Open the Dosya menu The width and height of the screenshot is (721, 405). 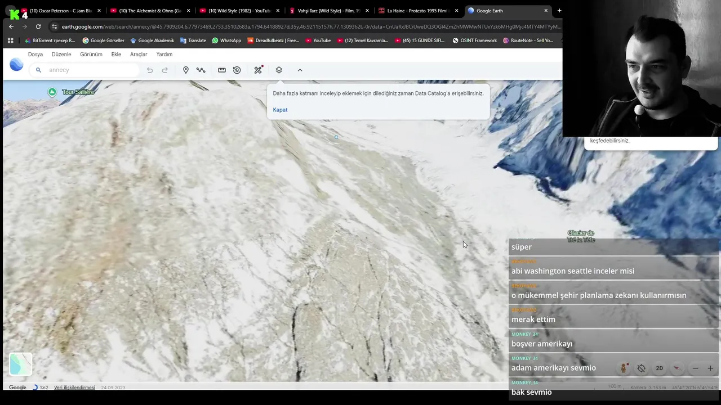pos(35,55)
